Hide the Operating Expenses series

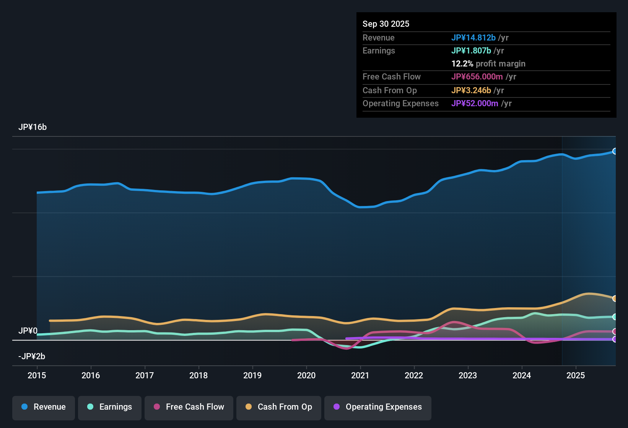tap(378, 407)
